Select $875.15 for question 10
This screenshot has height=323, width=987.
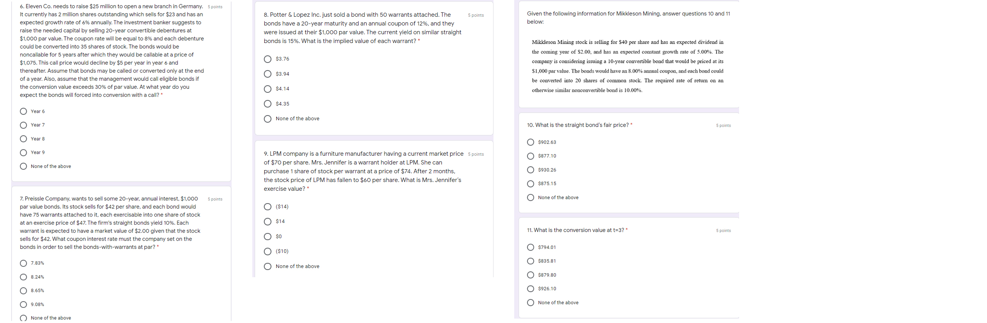coord(531,184)
